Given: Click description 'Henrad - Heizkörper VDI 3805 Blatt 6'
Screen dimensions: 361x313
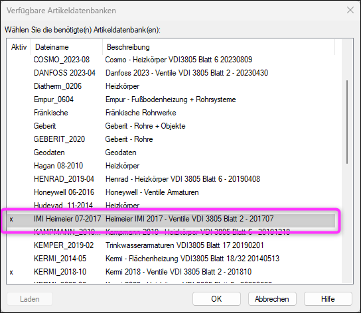Looking at the screenshot, I should tap(164, 179).
